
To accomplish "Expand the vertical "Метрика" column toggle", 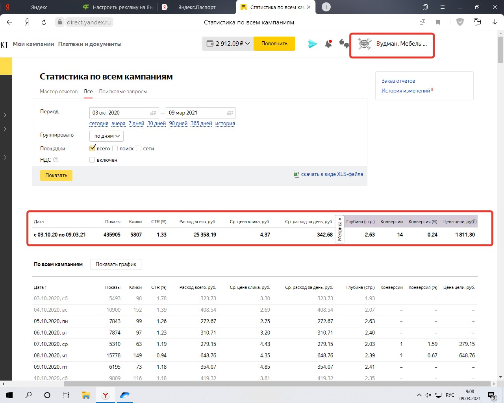I will tap(339, 229).
